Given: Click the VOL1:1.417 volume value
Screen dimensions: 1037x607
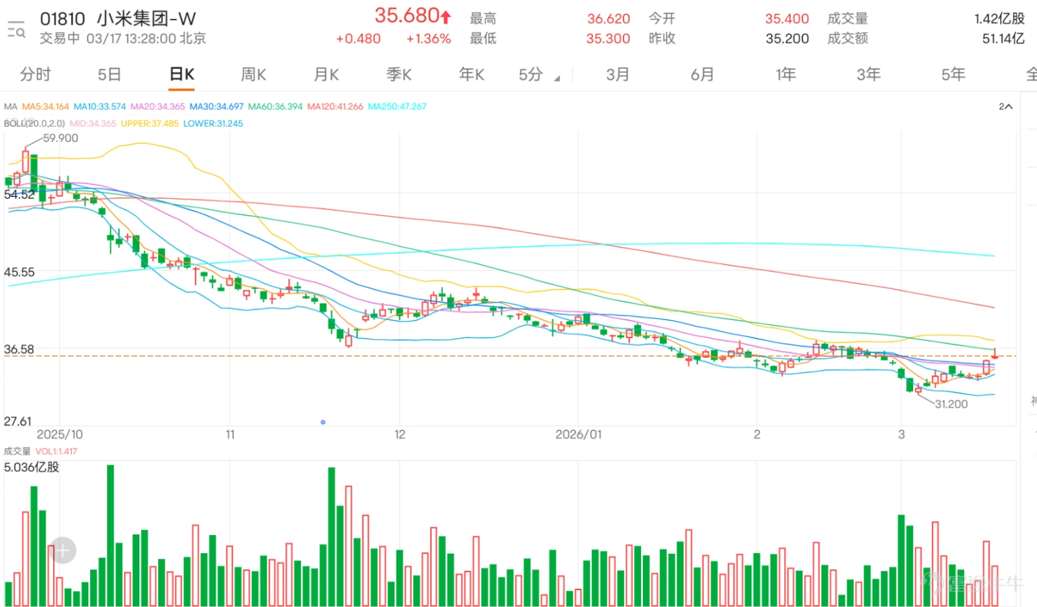Looking at the screenshot, I should coord(56,451).
